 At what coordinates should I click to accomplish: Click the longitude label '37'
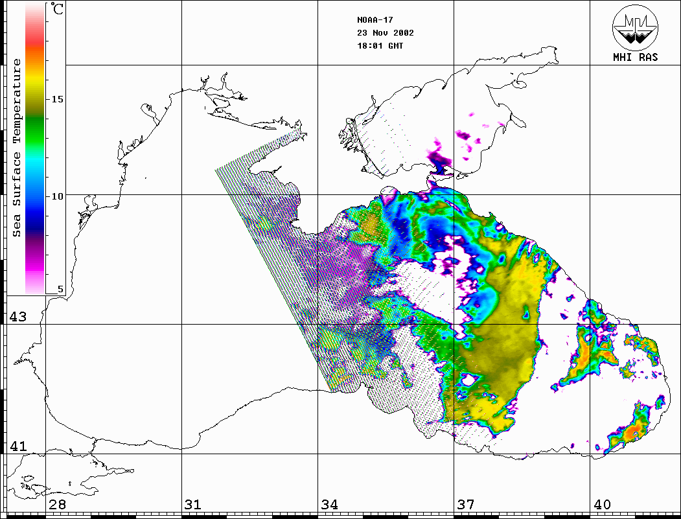pos(466,505)
